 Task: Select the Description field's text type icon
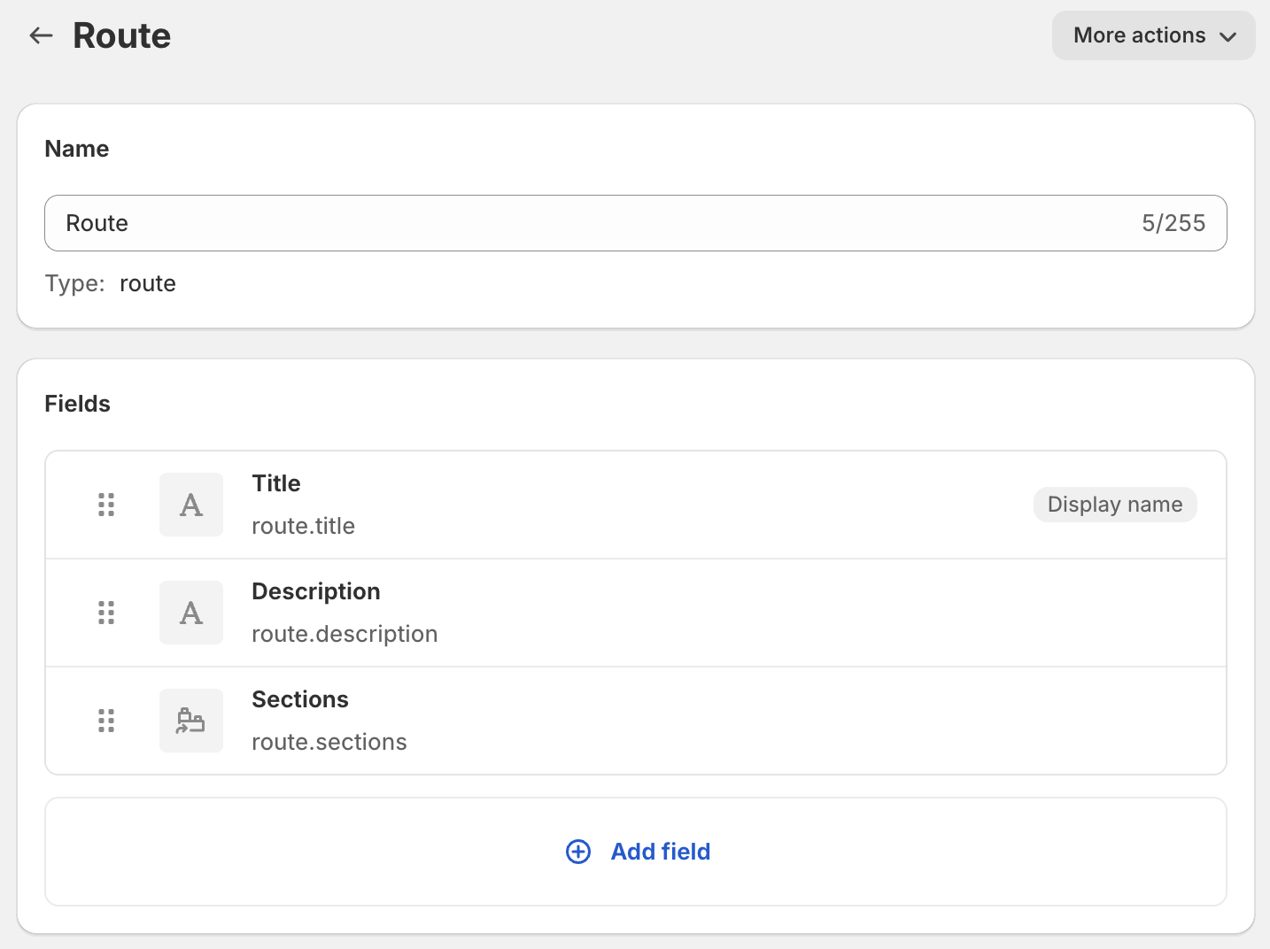[190, 612]
